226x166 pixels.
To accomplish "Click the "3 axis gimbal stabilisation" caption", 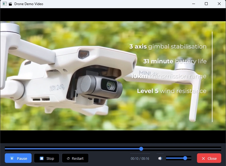I will [168, 47].
